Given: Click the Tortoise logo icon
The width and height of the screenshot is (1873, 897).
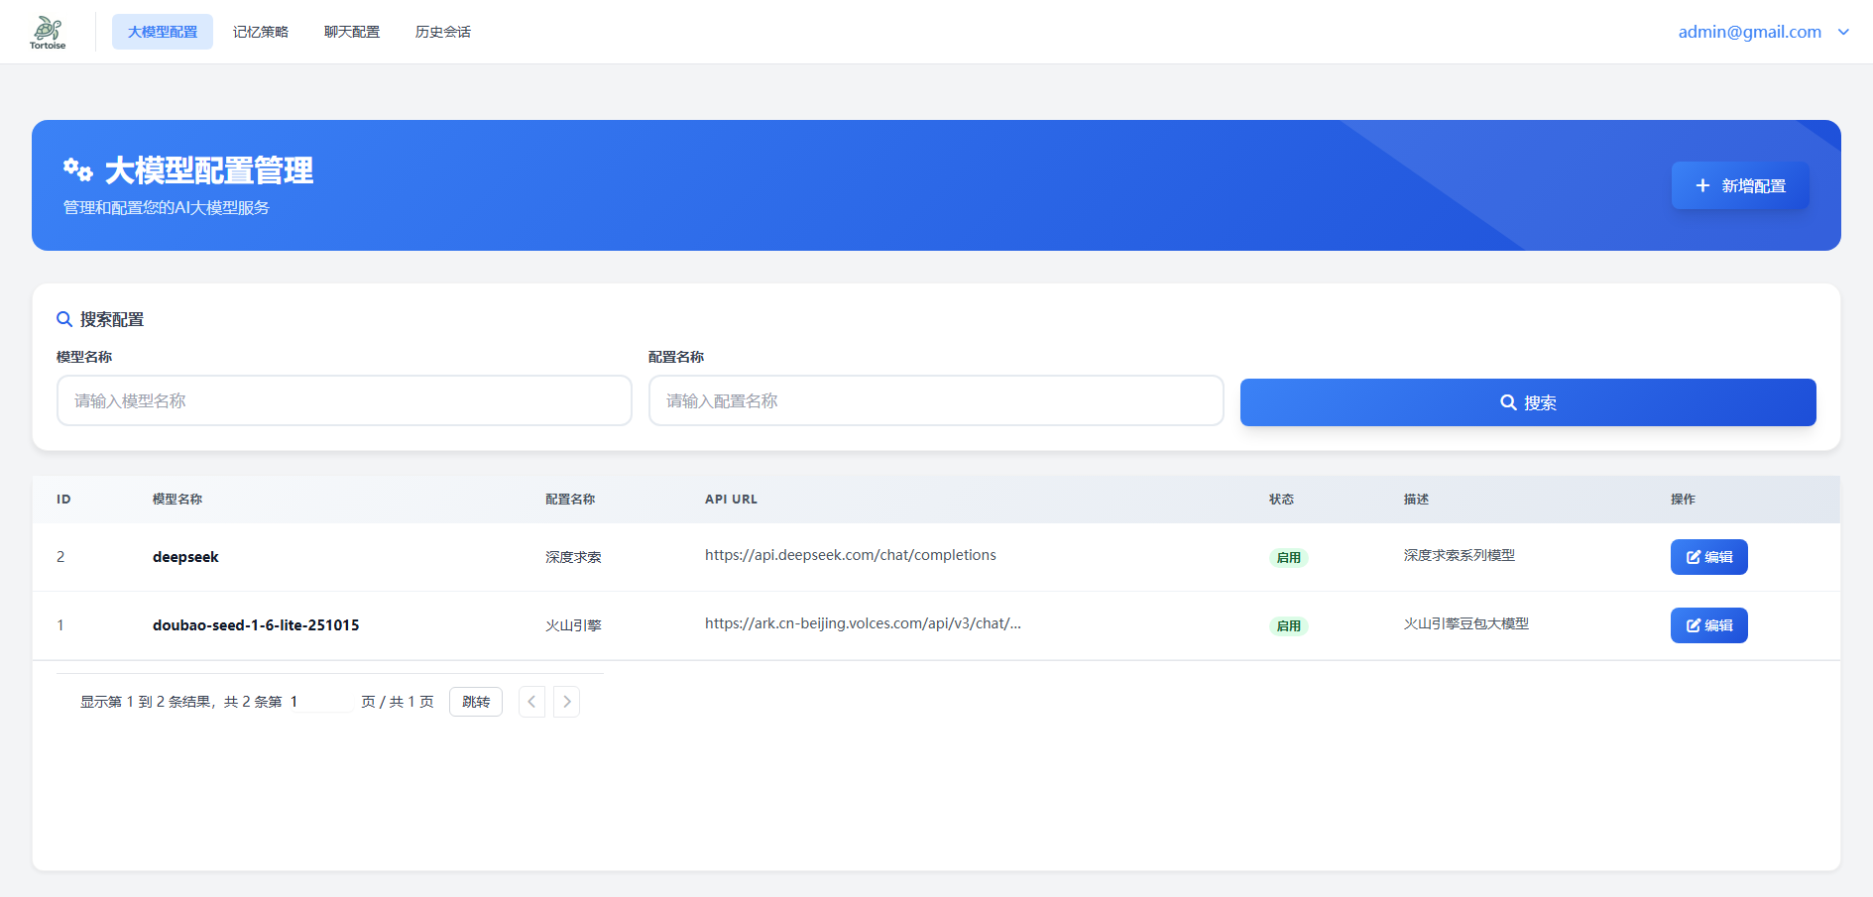Looking at the screenshot, I should (x=48, y=32).
